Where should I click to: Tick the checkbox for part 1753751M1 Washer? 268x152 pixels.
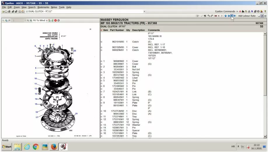(x=101, y=125)
